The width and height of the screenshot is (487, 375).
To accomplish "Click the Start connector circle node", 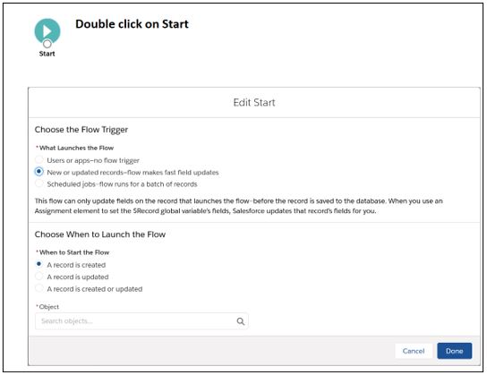I will (x=47, y=44).
